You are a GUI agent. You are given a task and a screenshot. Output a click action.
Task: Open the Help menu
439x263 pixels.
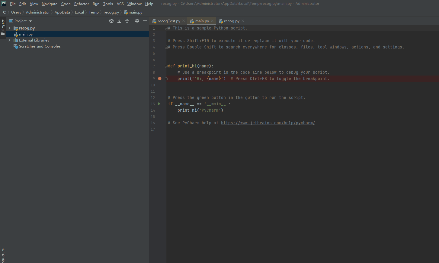(149, 4)
